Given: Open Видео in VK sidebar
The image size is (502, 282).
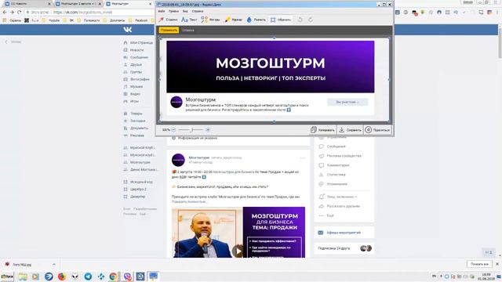Looking at the screenshot, I should [x=132, y=94].
